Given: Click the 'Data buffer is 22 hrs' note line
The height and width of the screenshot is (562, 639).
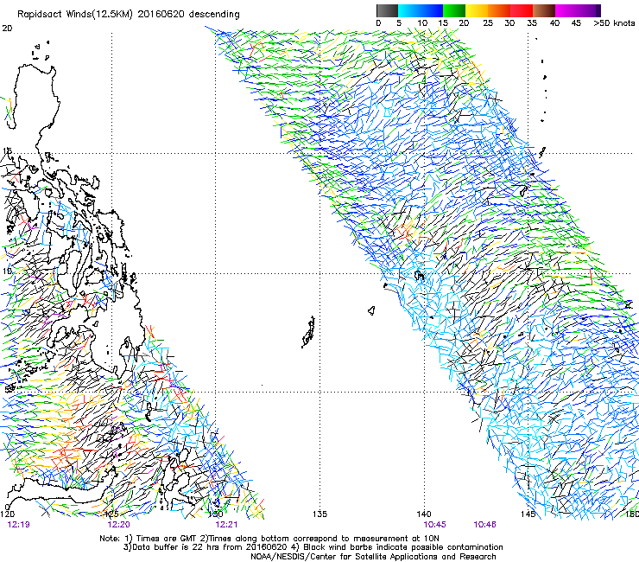Looking at the screenshot, I should (313, 547).
